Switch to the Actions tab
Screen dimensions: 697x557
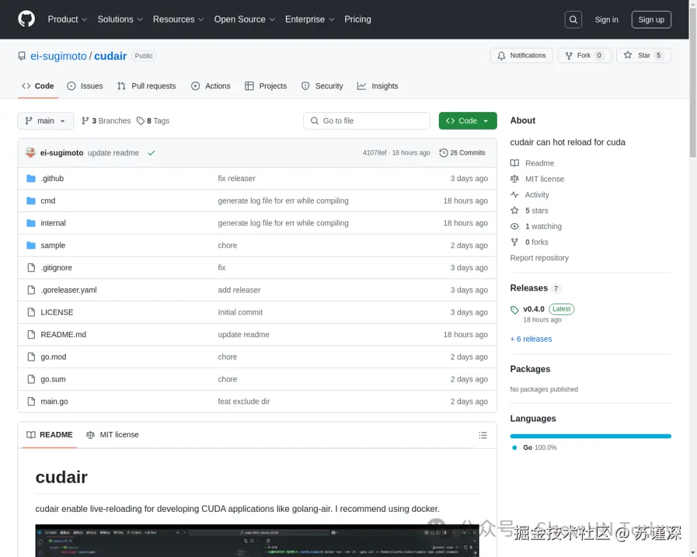pyautogui.click(x=210, y=86)
